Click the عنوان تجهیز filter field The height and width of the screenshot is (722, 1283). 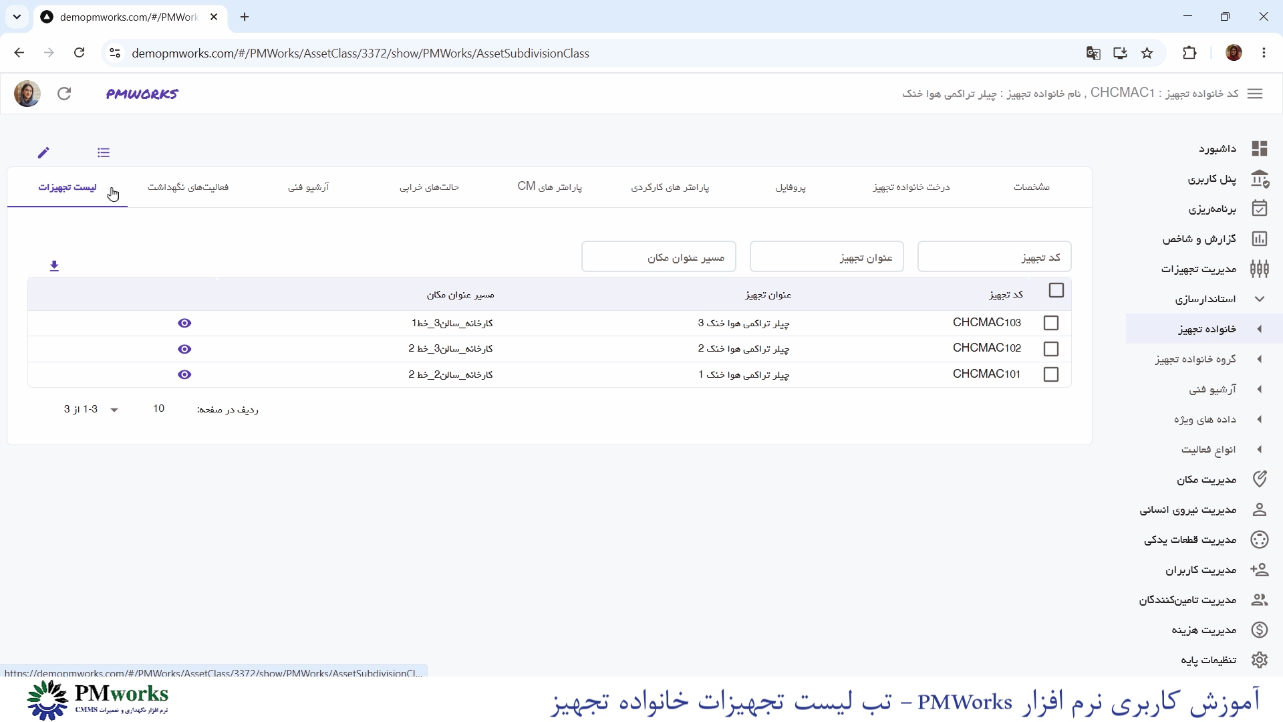click(827, 257)
